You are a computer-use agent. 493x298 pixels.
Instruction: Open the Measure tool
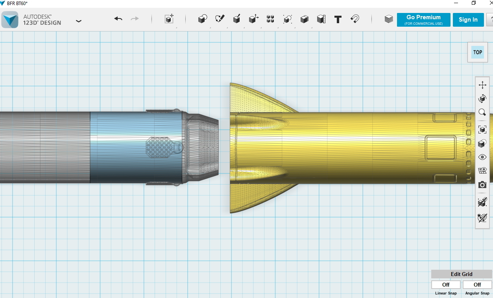tap(321, 19)
